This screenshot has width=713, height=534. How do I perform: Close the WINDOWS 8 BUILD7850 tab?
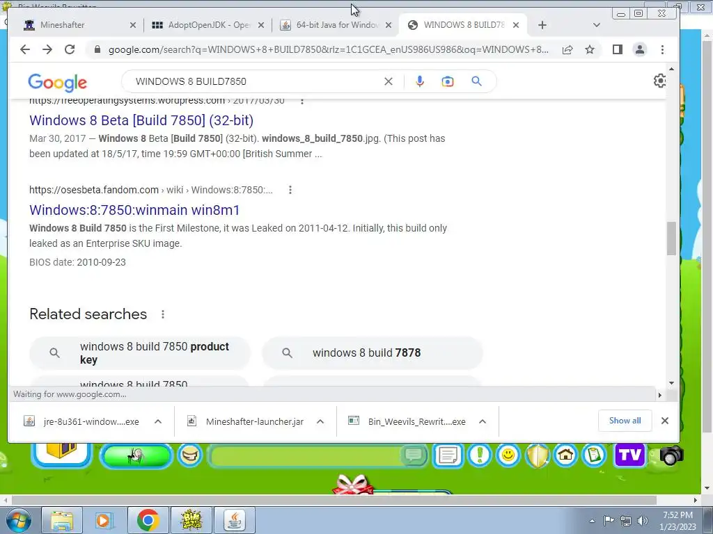[x=516, y=25]
